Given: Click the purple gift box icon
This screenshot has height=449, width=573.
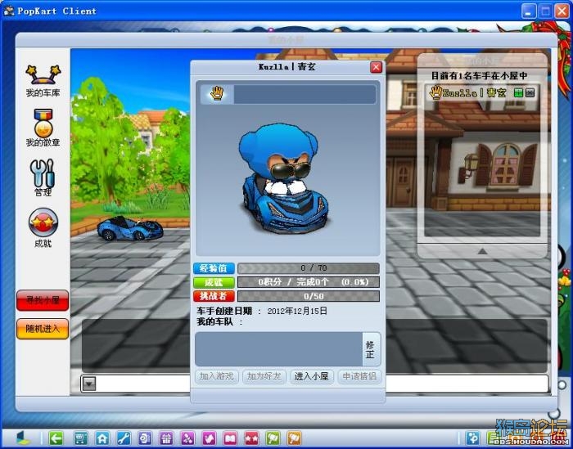Looking at the screenshot, I should pos(166,438).
